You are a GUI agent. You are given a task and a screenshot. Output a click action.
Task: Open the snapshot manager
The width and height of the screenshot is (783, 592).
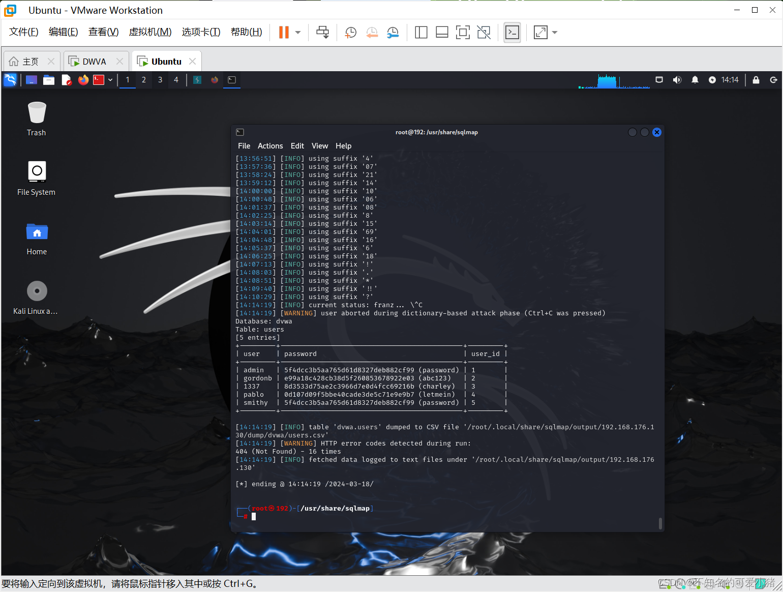pyautogui.click(x=393, y=33)
